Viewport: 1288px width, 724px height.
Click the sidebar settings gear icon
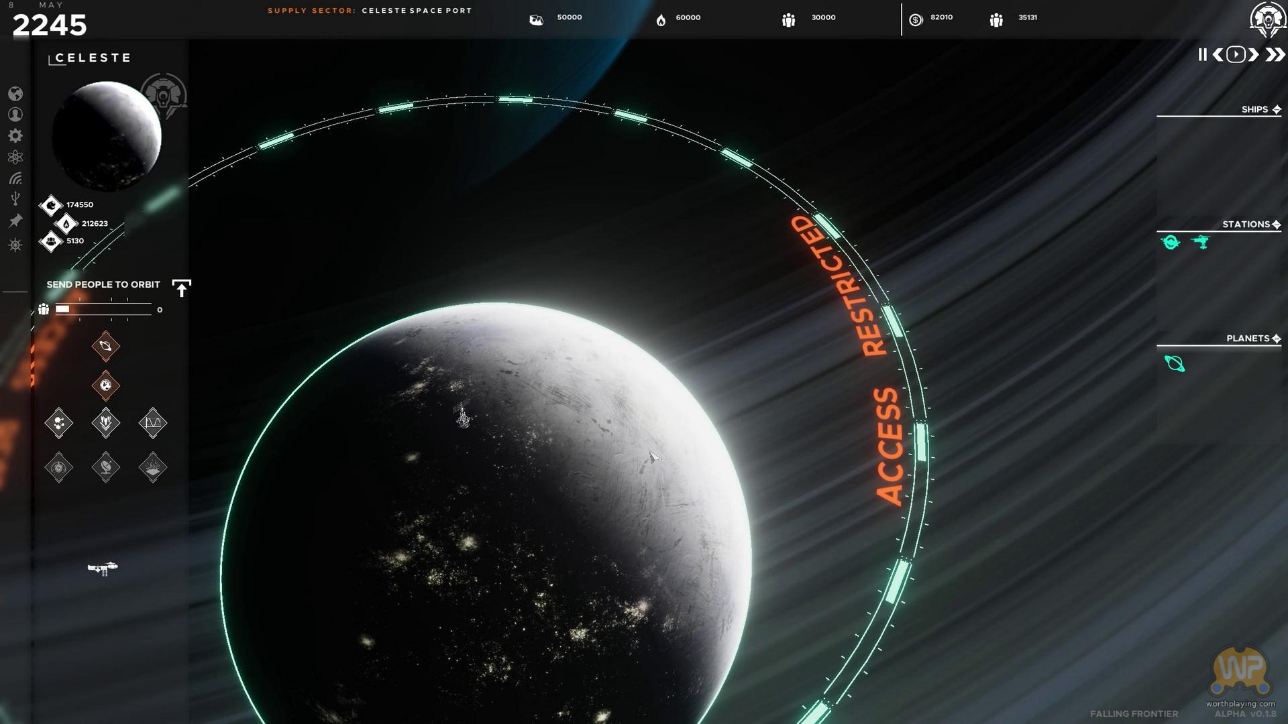click(x=15, y=136)
